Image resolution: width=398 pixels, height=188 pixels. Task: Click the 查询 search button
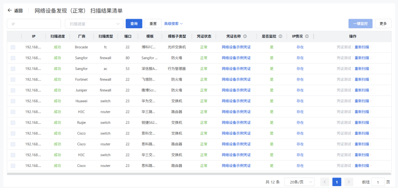[x=134, y=24]
